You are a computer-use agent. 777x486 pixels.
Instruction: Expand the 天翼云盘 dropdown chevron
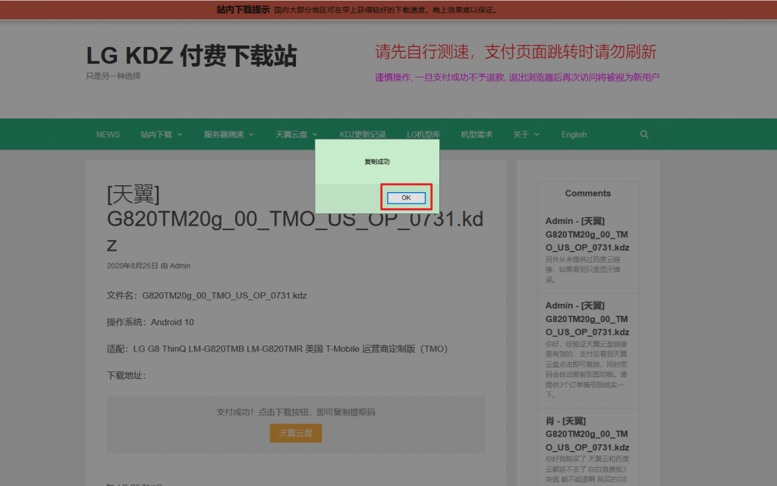(x=315, y=134)
